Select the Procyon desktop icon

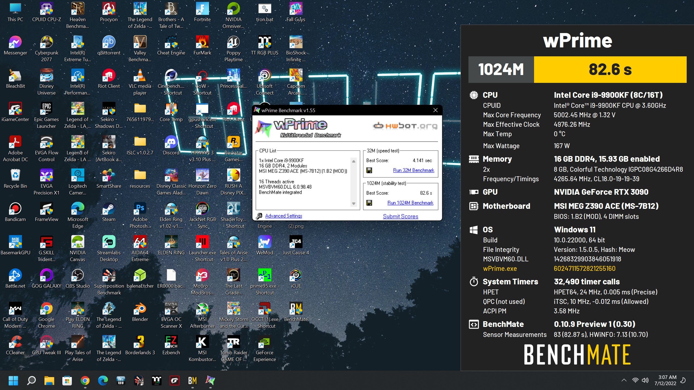tap(109, 12)
